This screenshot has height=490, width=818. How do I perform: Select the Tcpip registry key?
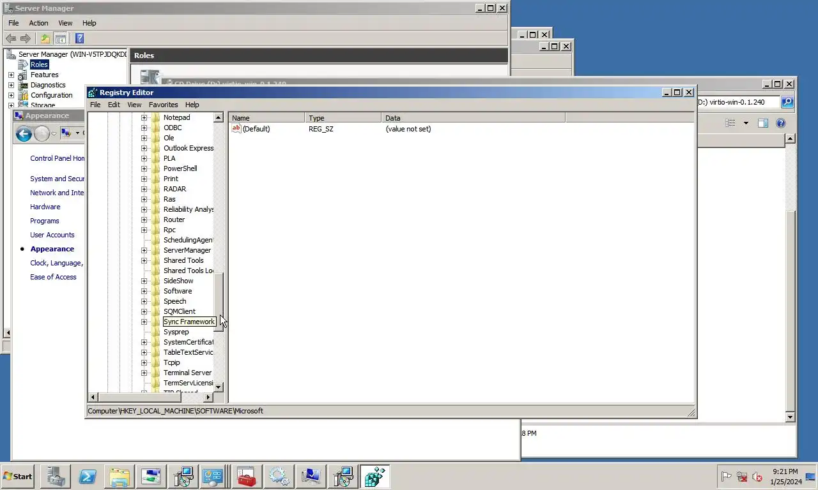(x=171, y=362)
